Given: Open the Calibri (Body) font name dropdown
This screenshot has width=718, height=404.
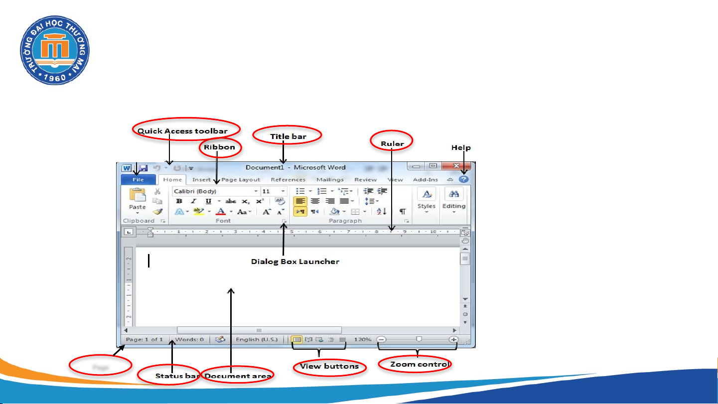Looking at the screenshot, I should pos(256,191).
